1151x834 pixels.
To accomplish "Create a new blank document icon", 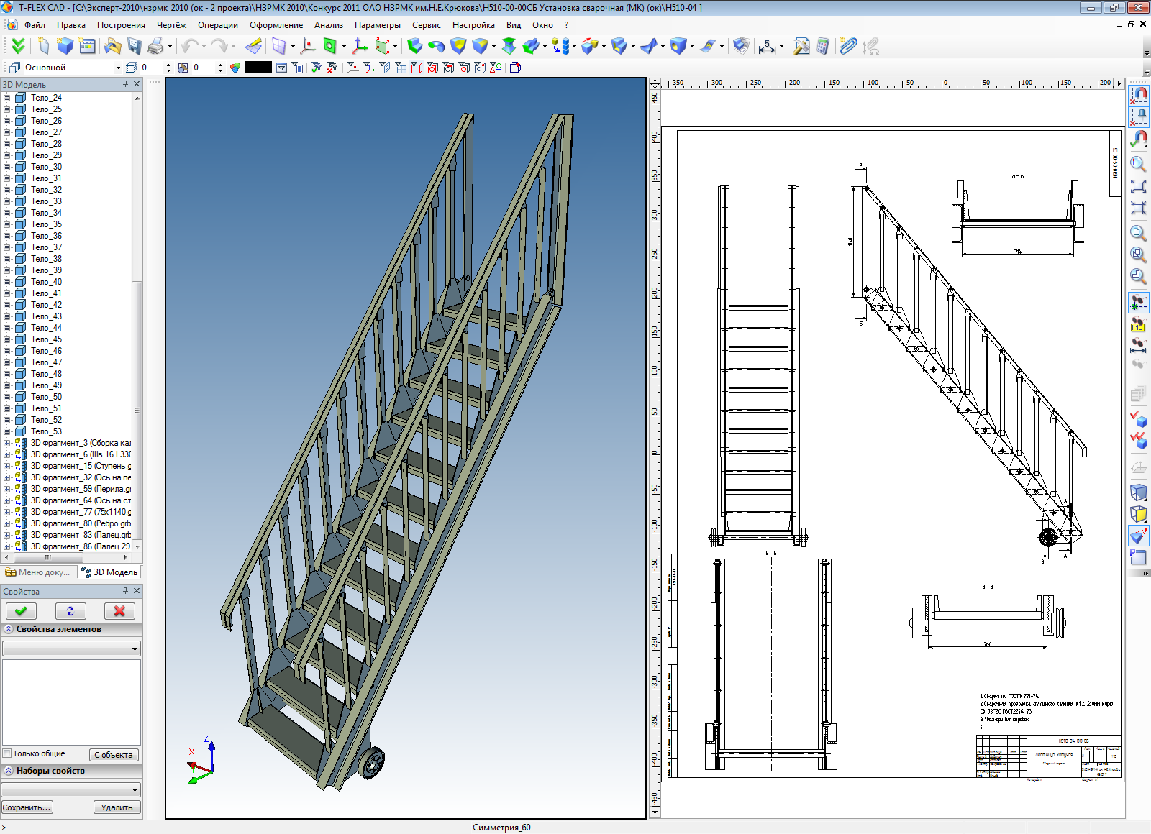I will click(x=44, y=46).
